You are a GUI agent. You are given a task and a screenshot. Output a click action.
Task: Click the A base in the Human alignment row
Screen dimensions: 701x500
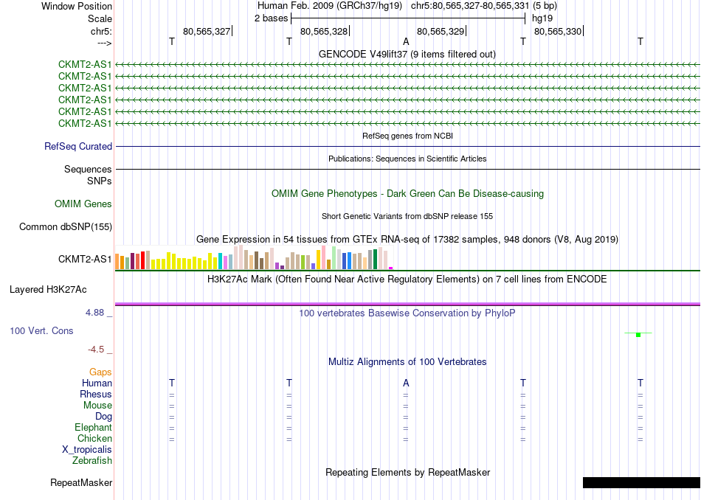tap(406, 383)
